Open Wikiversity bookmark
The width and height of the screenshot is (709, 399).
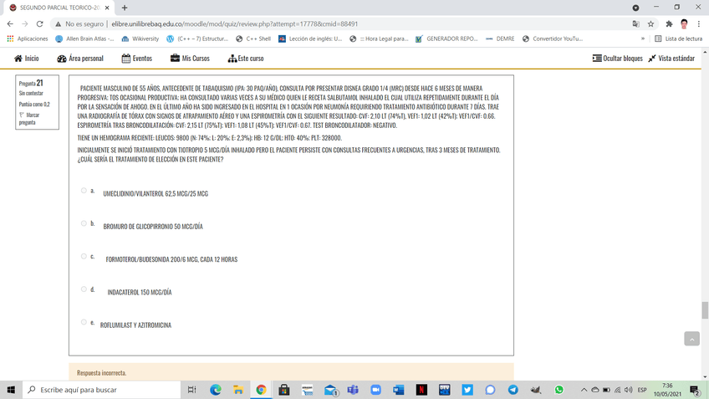click(140, 39)
